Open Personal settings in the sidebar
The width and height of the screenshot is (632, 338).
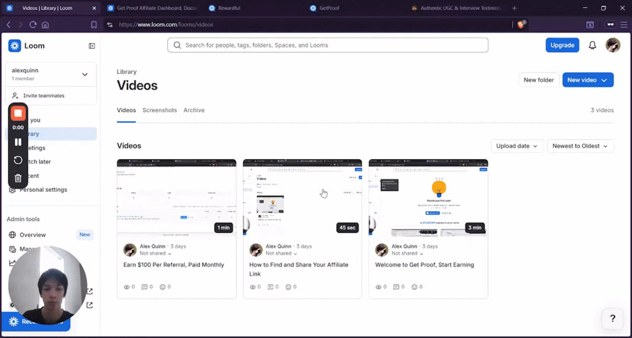click(43, 190)
